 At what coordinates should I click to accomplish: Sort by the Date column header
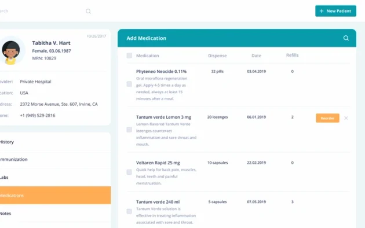pyautogui.click(x=256, y=56)
